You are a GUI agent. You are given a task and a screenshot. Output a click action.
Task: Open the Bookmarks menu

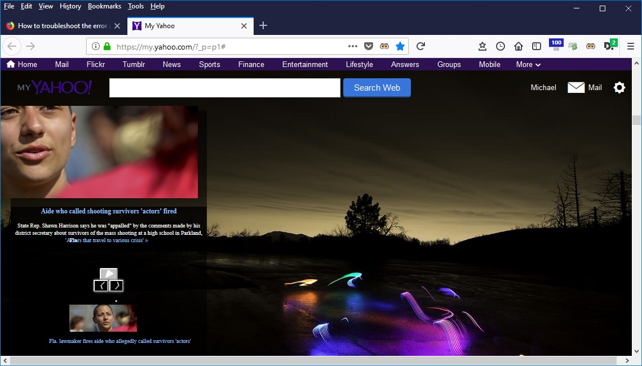pyautogui.click(x=104, y=6)
